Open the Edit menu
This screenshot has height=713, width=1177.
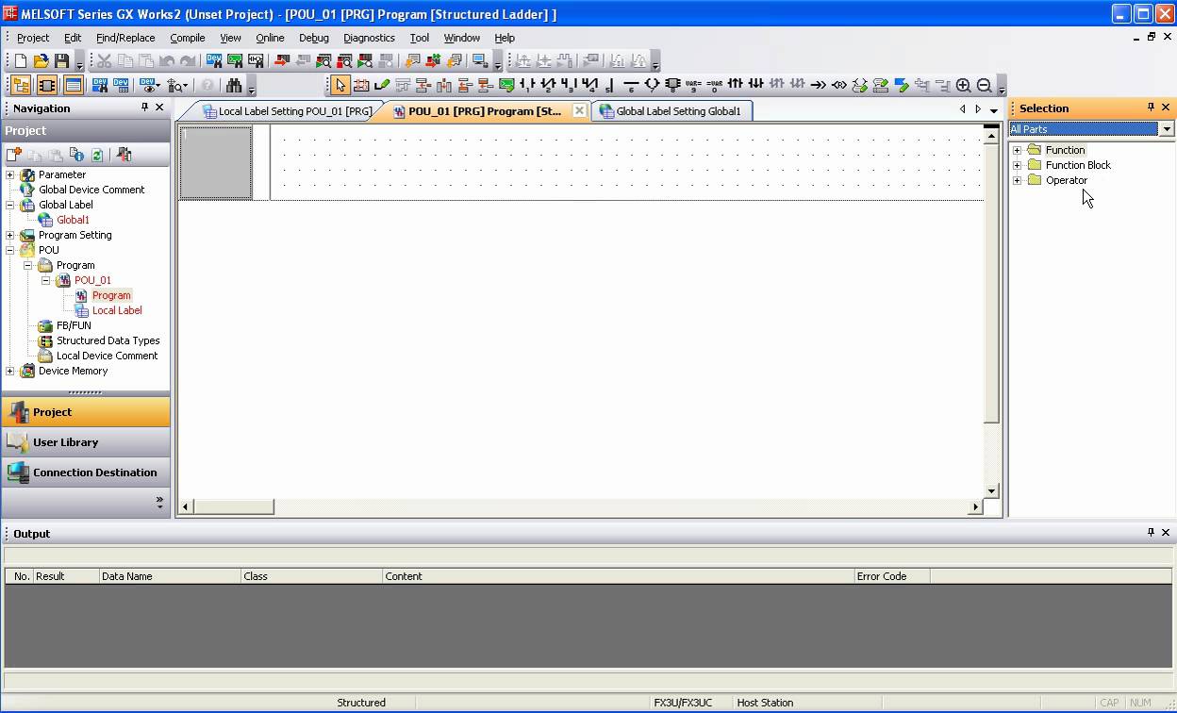click(73, 38)
